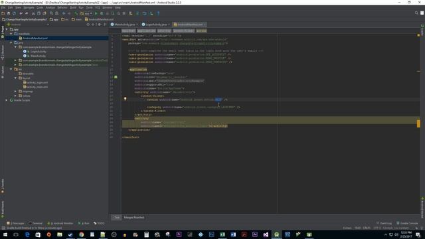Select the drawable folder in tree
The width and height of the screenshot is (425, 239).
point(28,74)
